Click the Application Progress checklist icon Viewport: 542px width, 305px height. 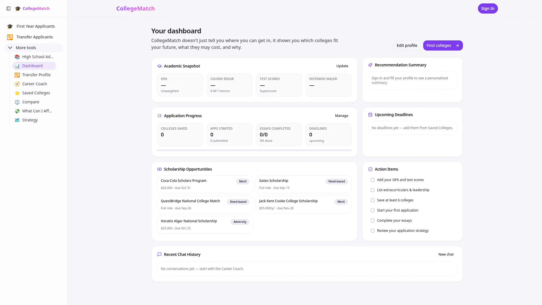click(159, 116)
